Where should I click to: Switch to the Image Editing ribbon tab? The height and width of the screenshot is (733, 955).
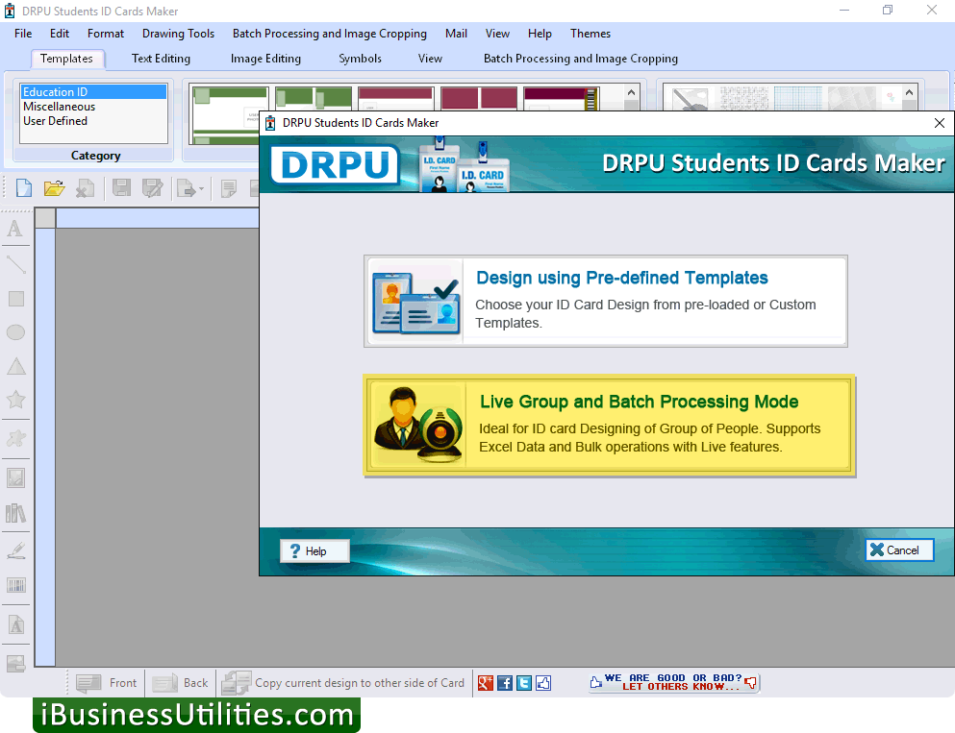tap(265, 59)
